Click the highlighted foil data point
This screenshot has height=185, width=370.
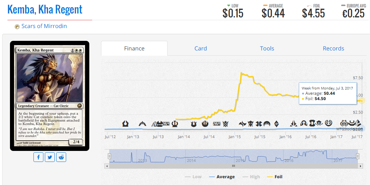pos(362,101)
